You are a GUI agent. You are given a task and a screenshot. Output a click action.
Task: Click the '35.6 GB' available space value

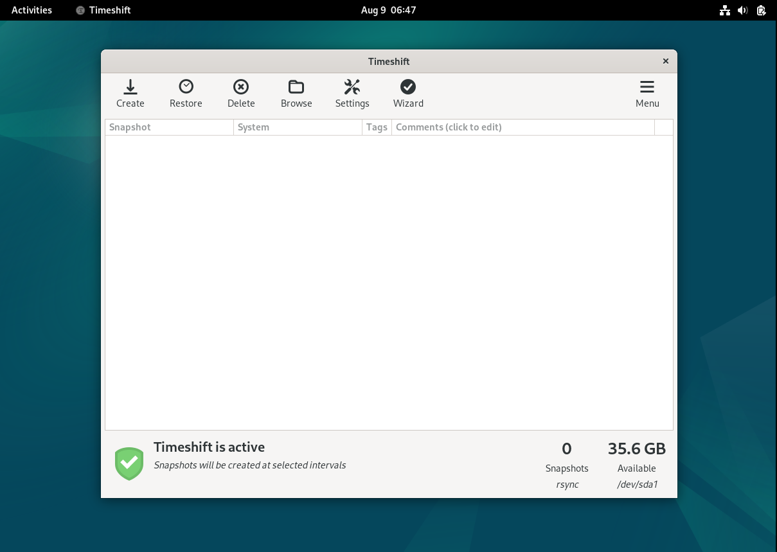637,449
